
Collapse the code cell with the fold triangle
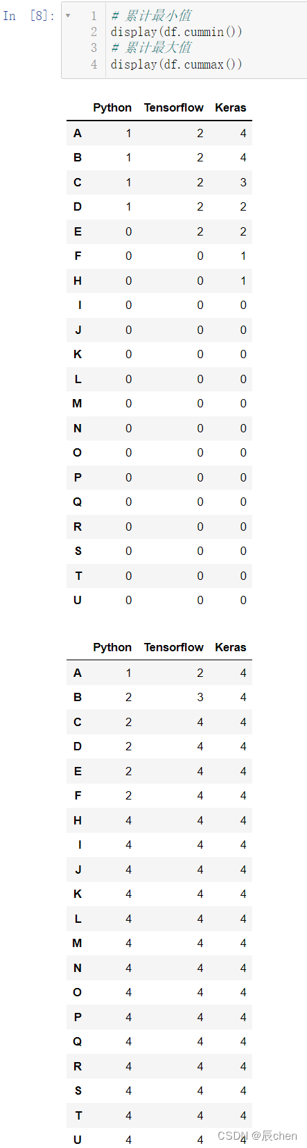point(68,15)
